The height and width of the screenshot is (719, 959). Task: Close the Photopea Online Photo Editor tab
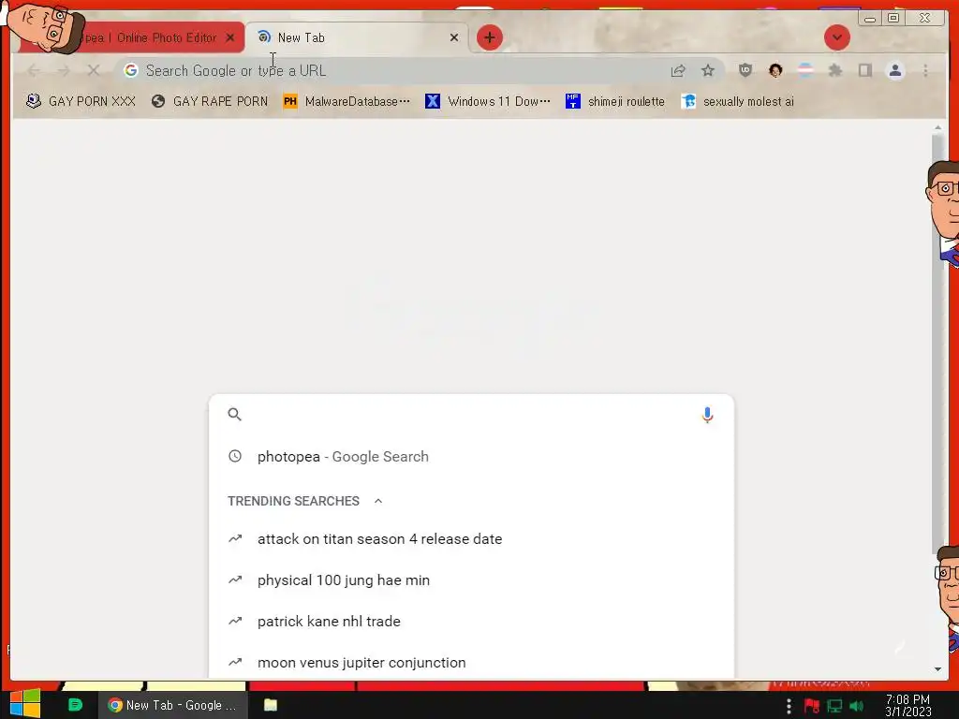[230, 37]
